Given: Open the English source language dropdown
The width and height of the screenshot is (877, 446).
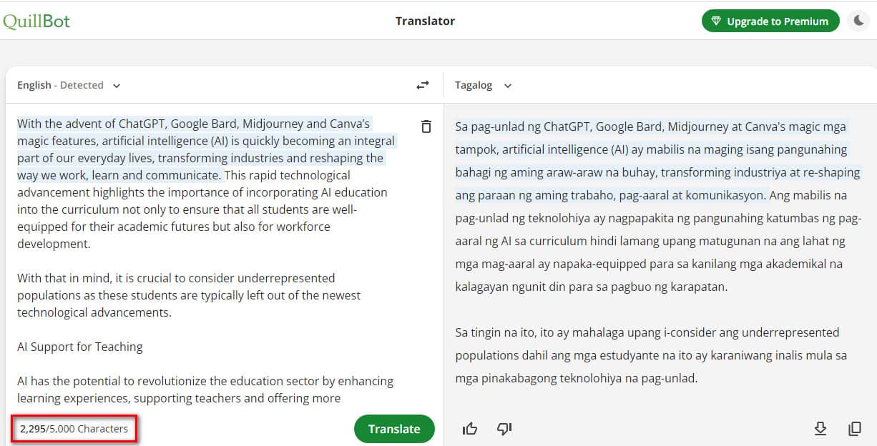Looking at the screenshot, I should point(69,85).
